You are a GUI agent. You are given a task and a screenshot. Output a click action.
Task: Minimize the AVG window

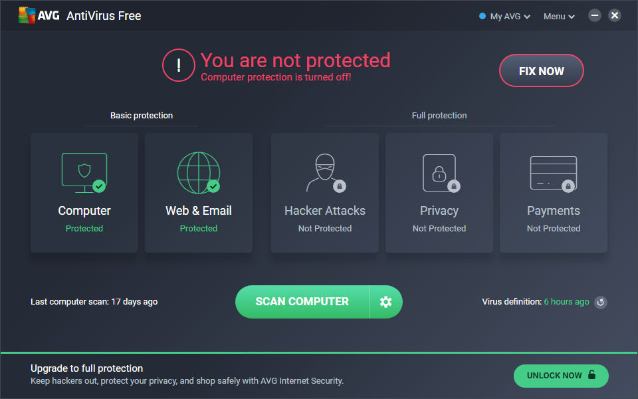click(594, 15)
